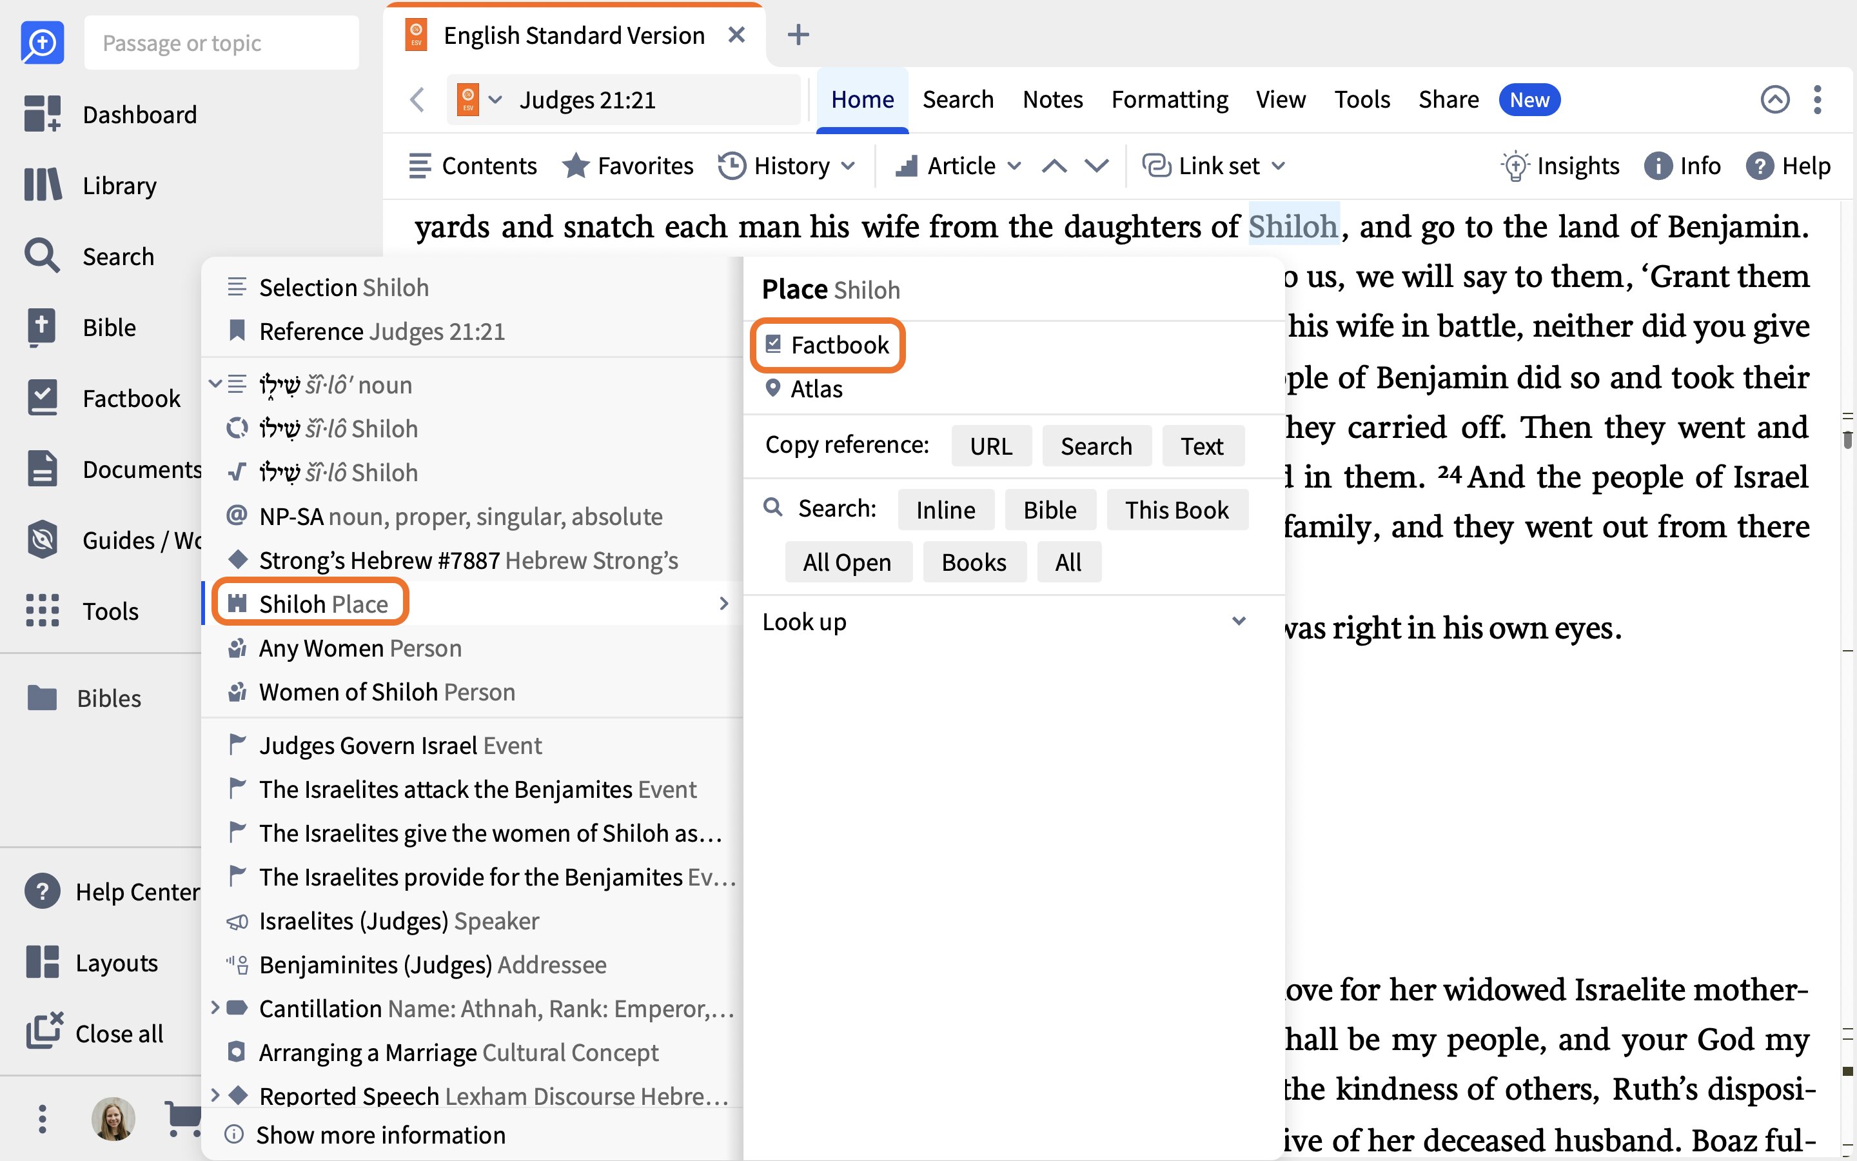Collapse the toolbar ribbon
Screen dimensions: 1857x1161
(1774, 99)
